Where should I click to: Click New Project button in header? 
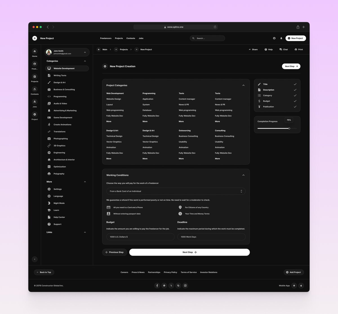coord(296,38)
